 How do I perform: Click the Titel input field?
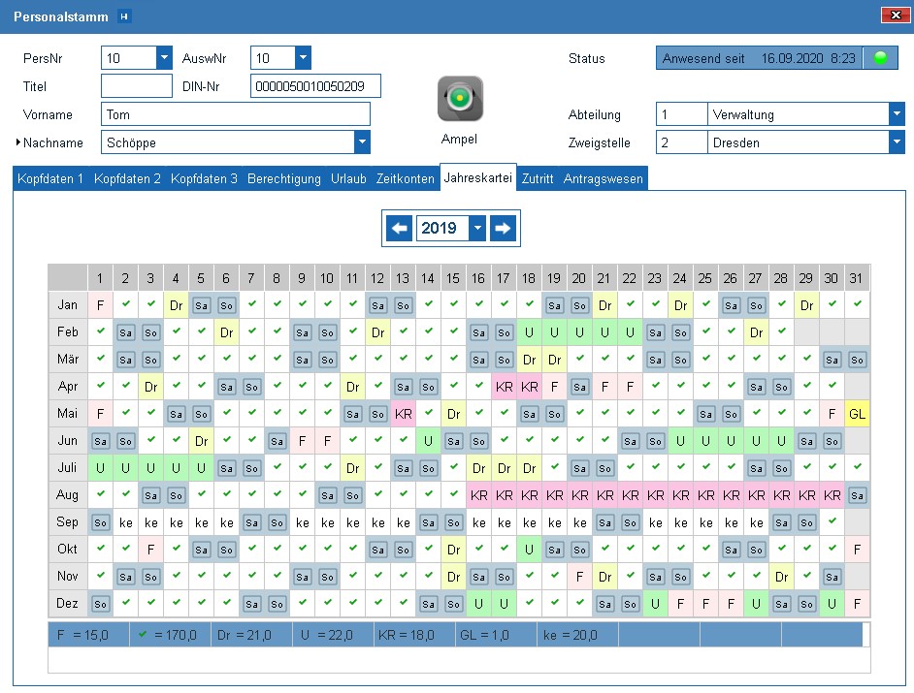(136, 86)
